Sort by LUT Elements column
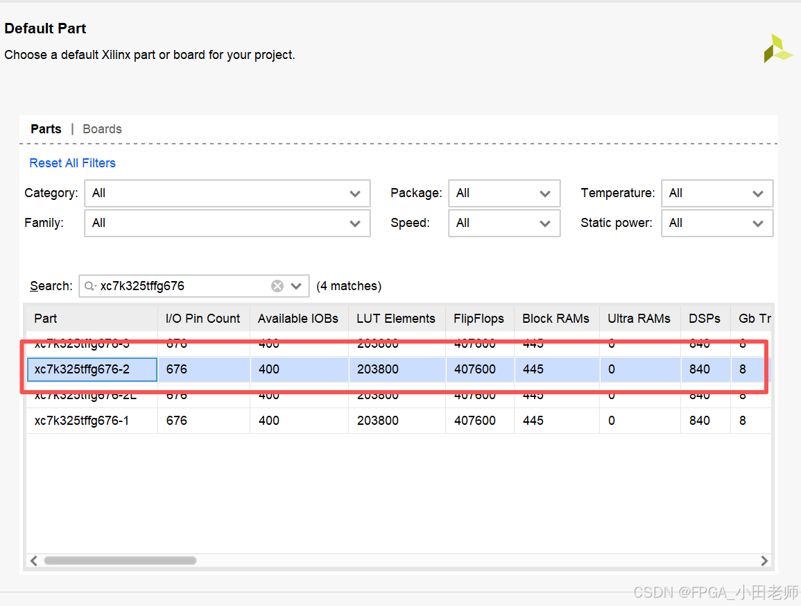 click(397, 319)
